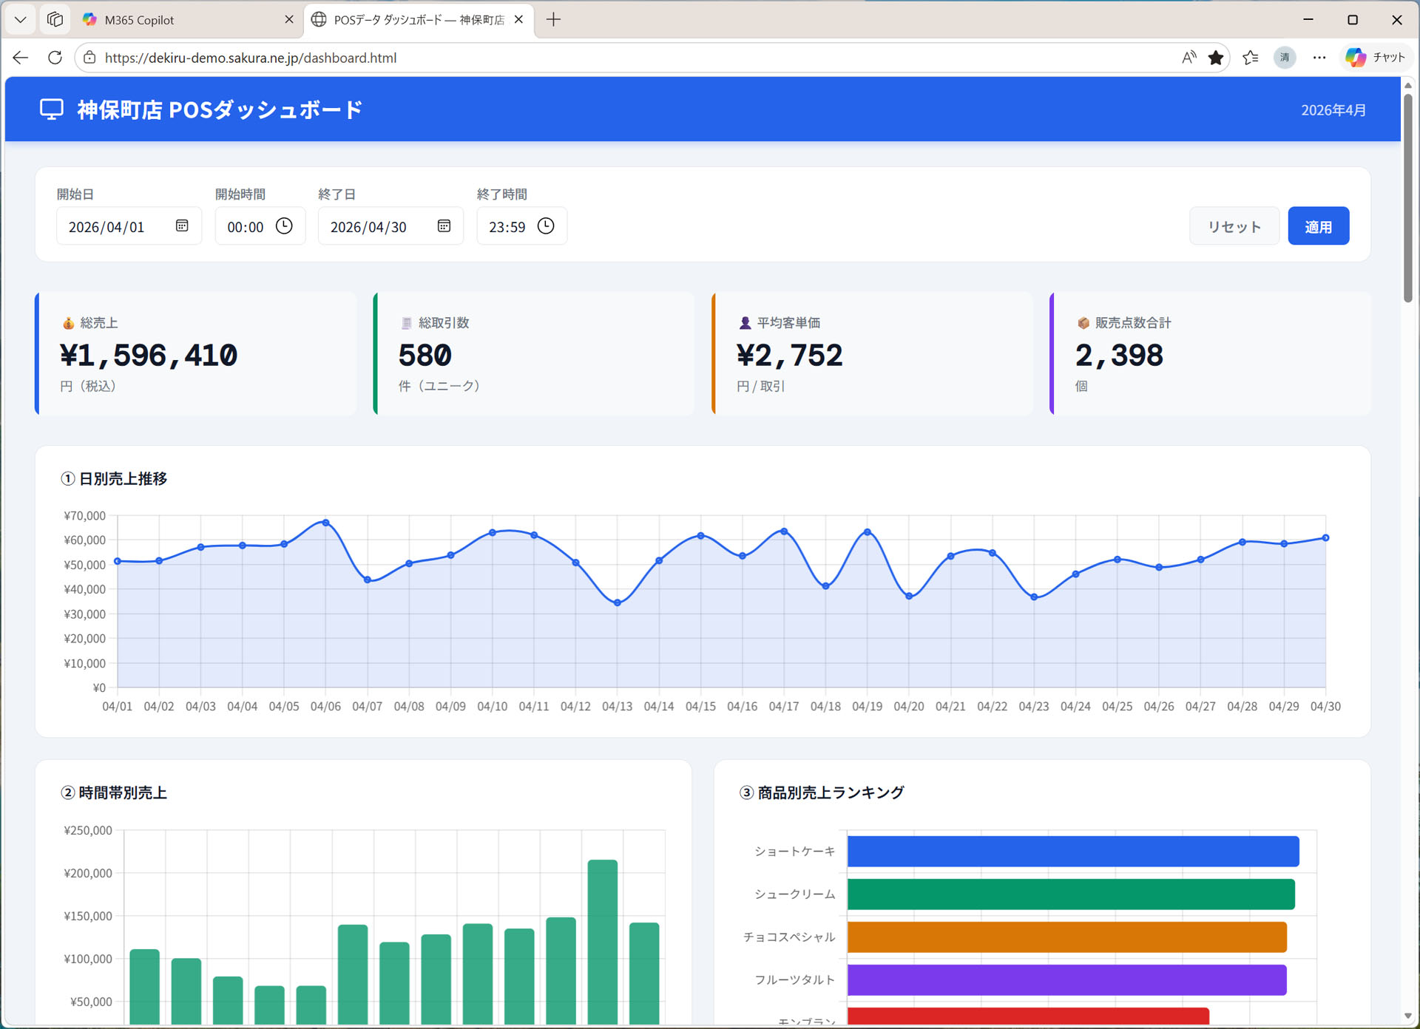The width and height of the screenshot is (1420, 1029).
Task: Click the 04/19 data point
Action: click(x=868, y=532)
